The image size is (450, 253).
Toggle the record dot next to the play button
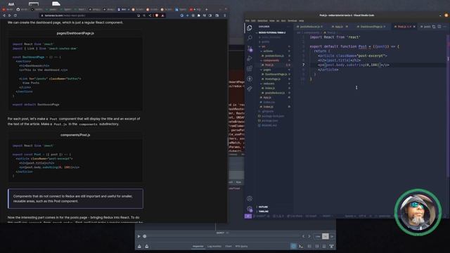pyautogui.click(x=145, y=236)
